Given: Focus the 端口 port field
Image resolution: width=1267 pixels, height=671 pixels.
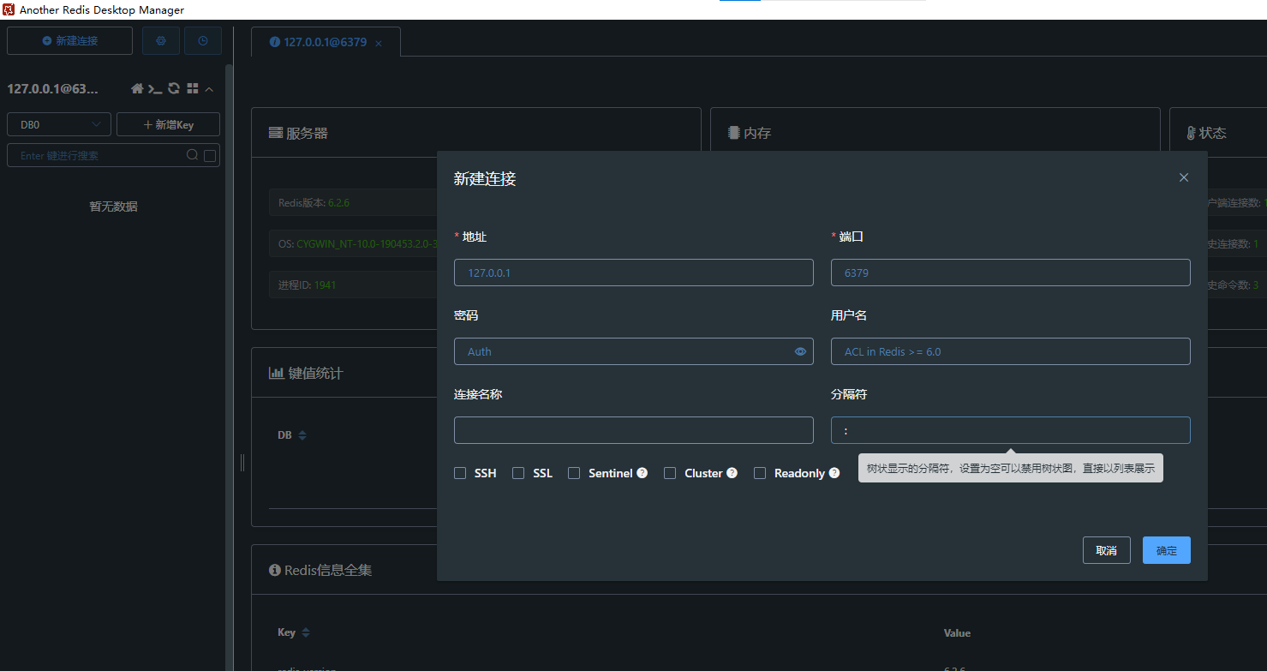Looking at the screenshot, I should point(1011,273).
